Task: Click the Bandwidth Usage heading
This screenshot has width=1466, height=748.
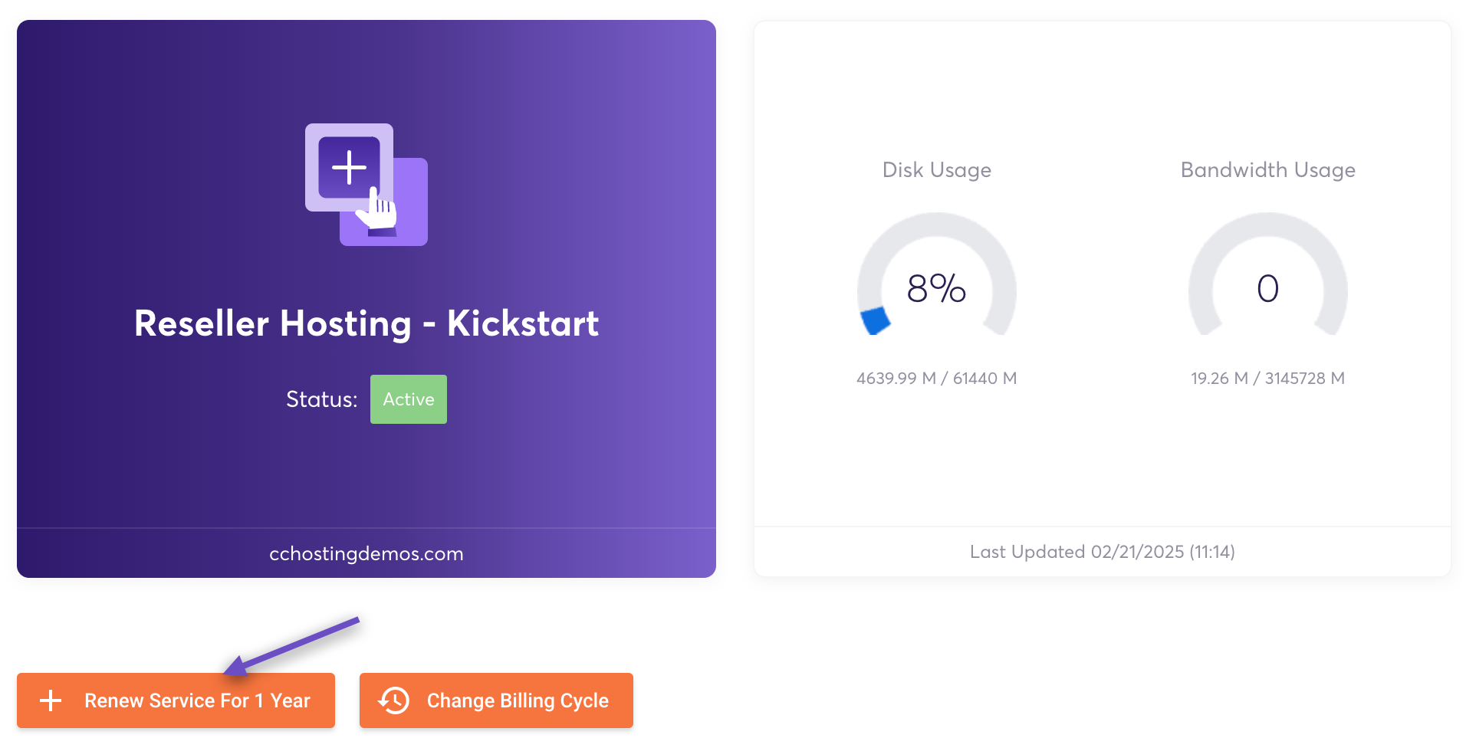Action: coord(1267,170)
